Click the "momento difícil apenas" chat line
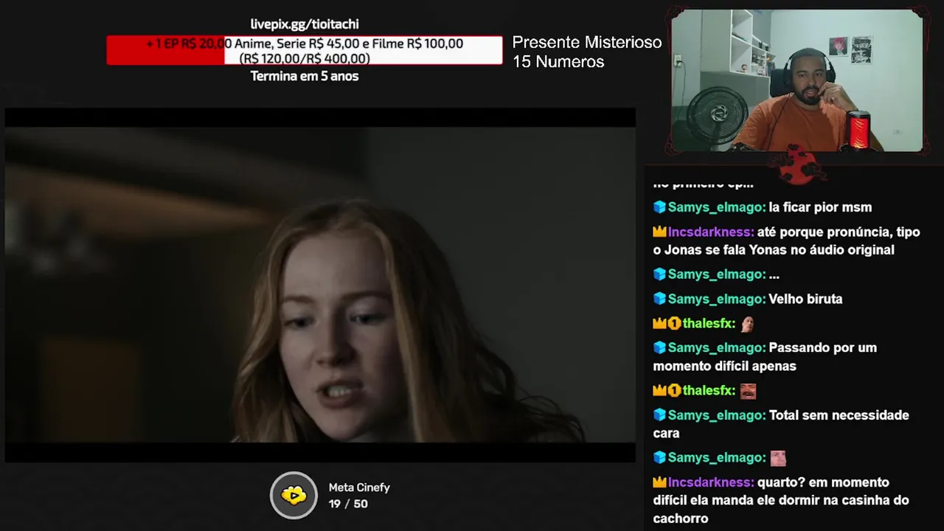 coord(724,366)
